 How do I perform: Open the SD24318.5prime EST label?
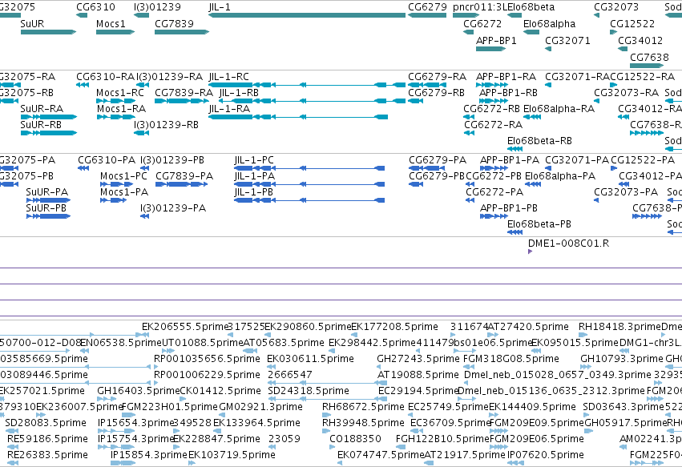[309, 390]
